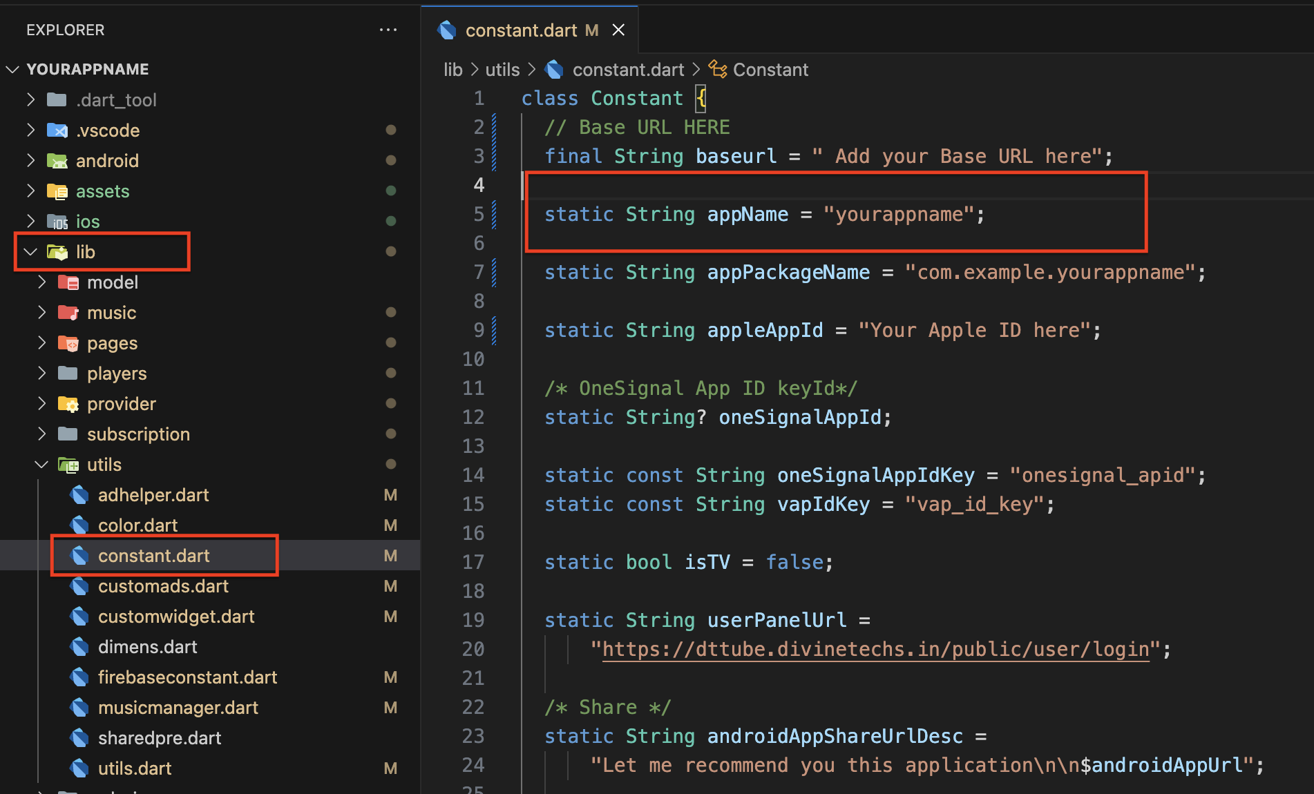
Task: Switch to the constant.dart tab
Action: click(x=521, y=30)
